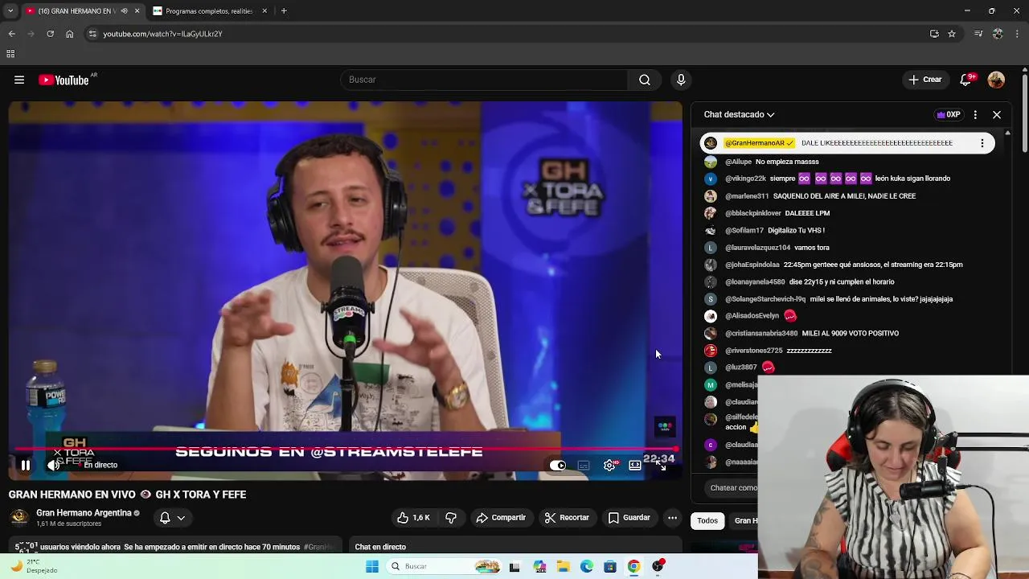Image resolution: width=1029 pixels, height=579 pixels.
Task: Click the Buscar search field
Action: [485, 80]
